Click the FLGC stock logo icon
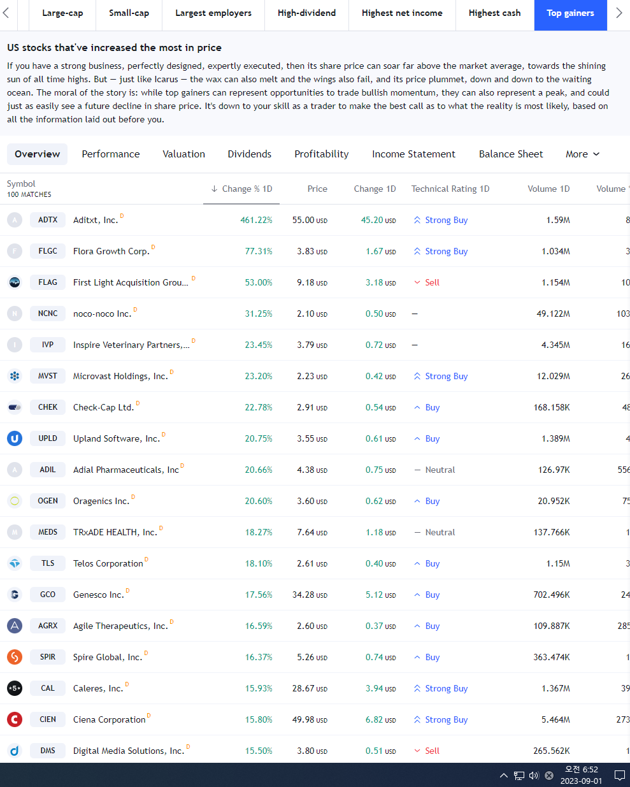Screen dimensions: 630x787 click(15, 251)
